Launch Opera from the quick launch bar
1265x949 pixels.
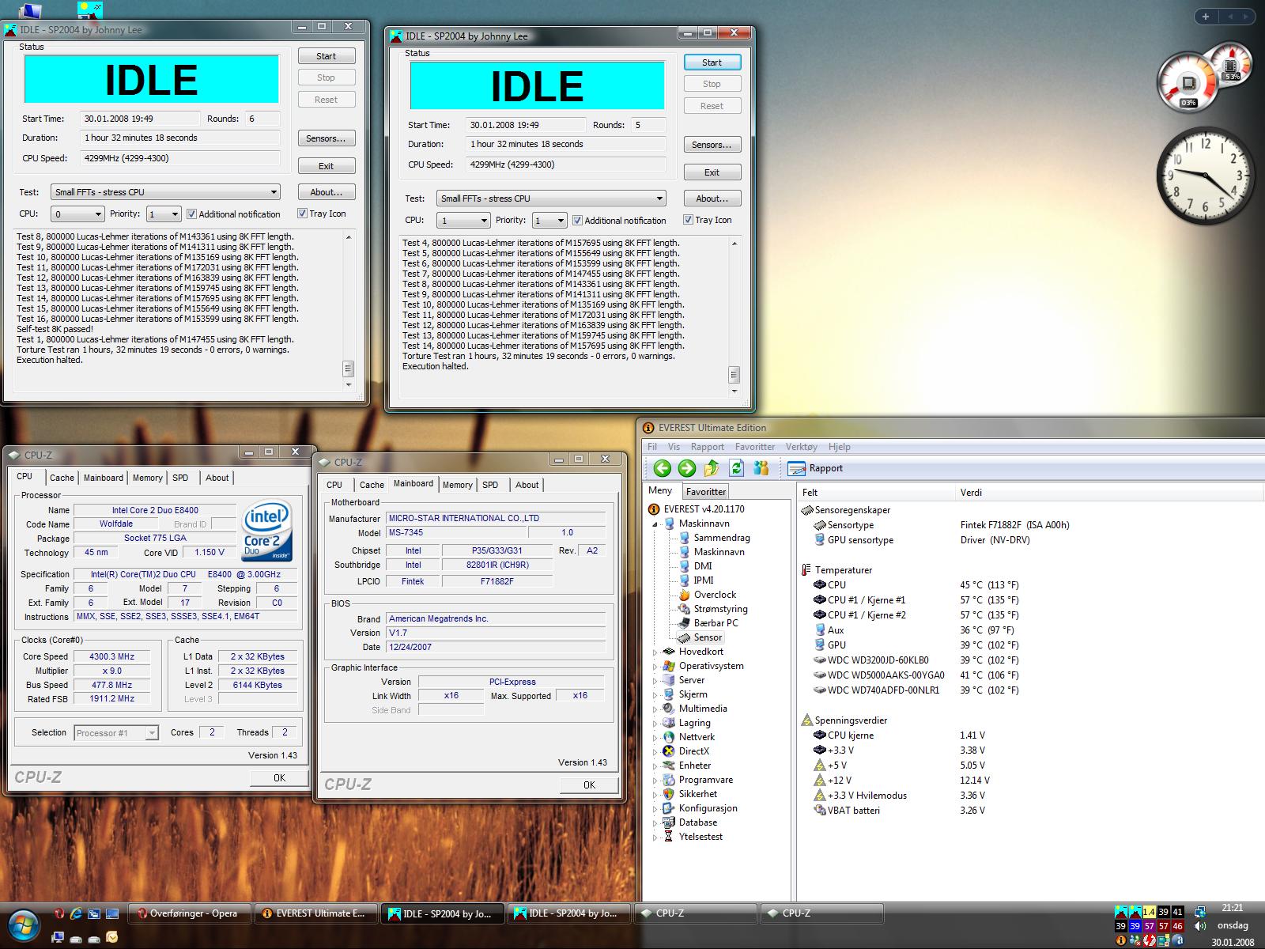point(59,913)
